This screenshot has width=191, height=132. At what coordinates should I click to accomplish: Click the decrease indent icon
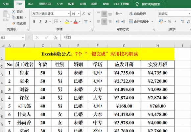(118, 22)
